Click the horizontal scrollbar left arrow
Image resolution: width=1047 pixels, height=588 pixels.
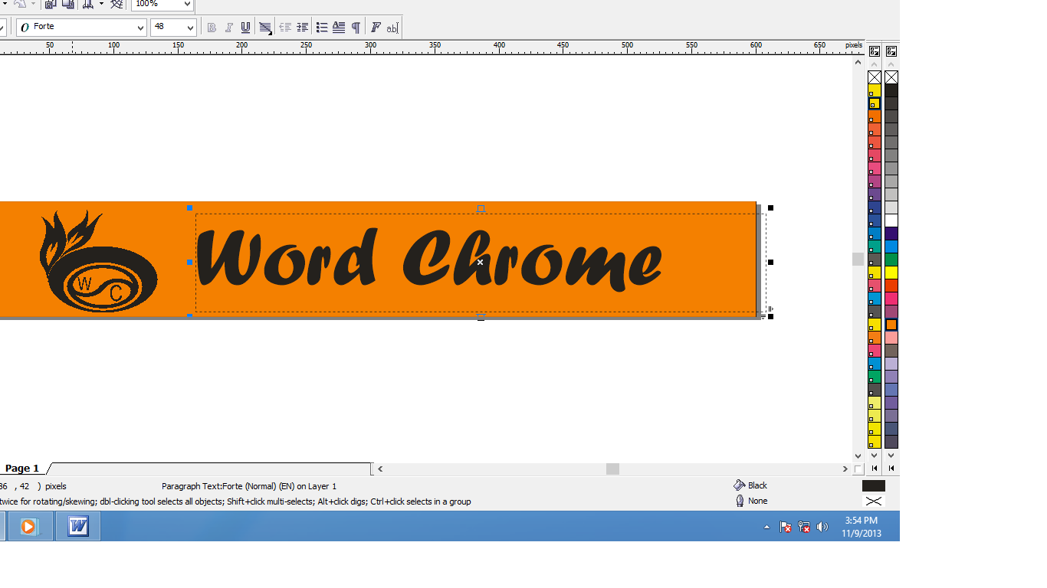point(380,469)
